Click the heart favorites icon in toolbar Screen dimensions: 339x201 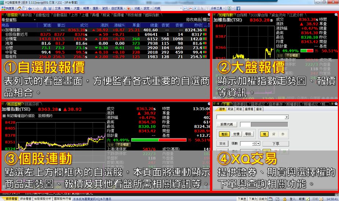(x=128, y=8)
